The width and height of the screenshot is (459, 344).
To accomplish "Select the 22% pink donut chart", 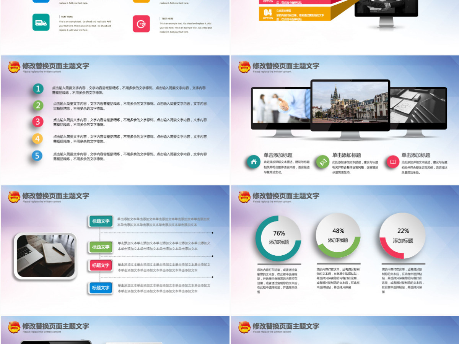I will [402, 236].
